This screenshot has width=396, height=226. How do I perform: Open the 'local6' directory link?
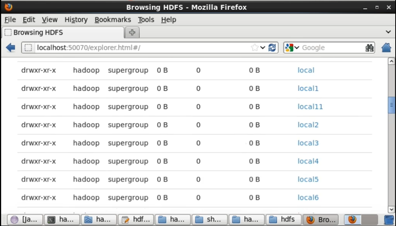point(308,197)
